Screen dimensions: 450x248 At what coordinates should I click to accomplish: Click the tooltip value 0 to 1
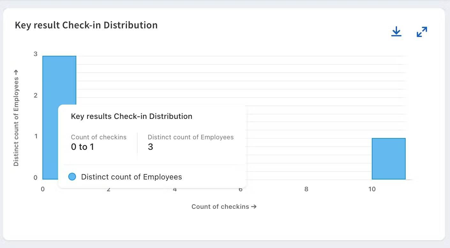[82, 147]
